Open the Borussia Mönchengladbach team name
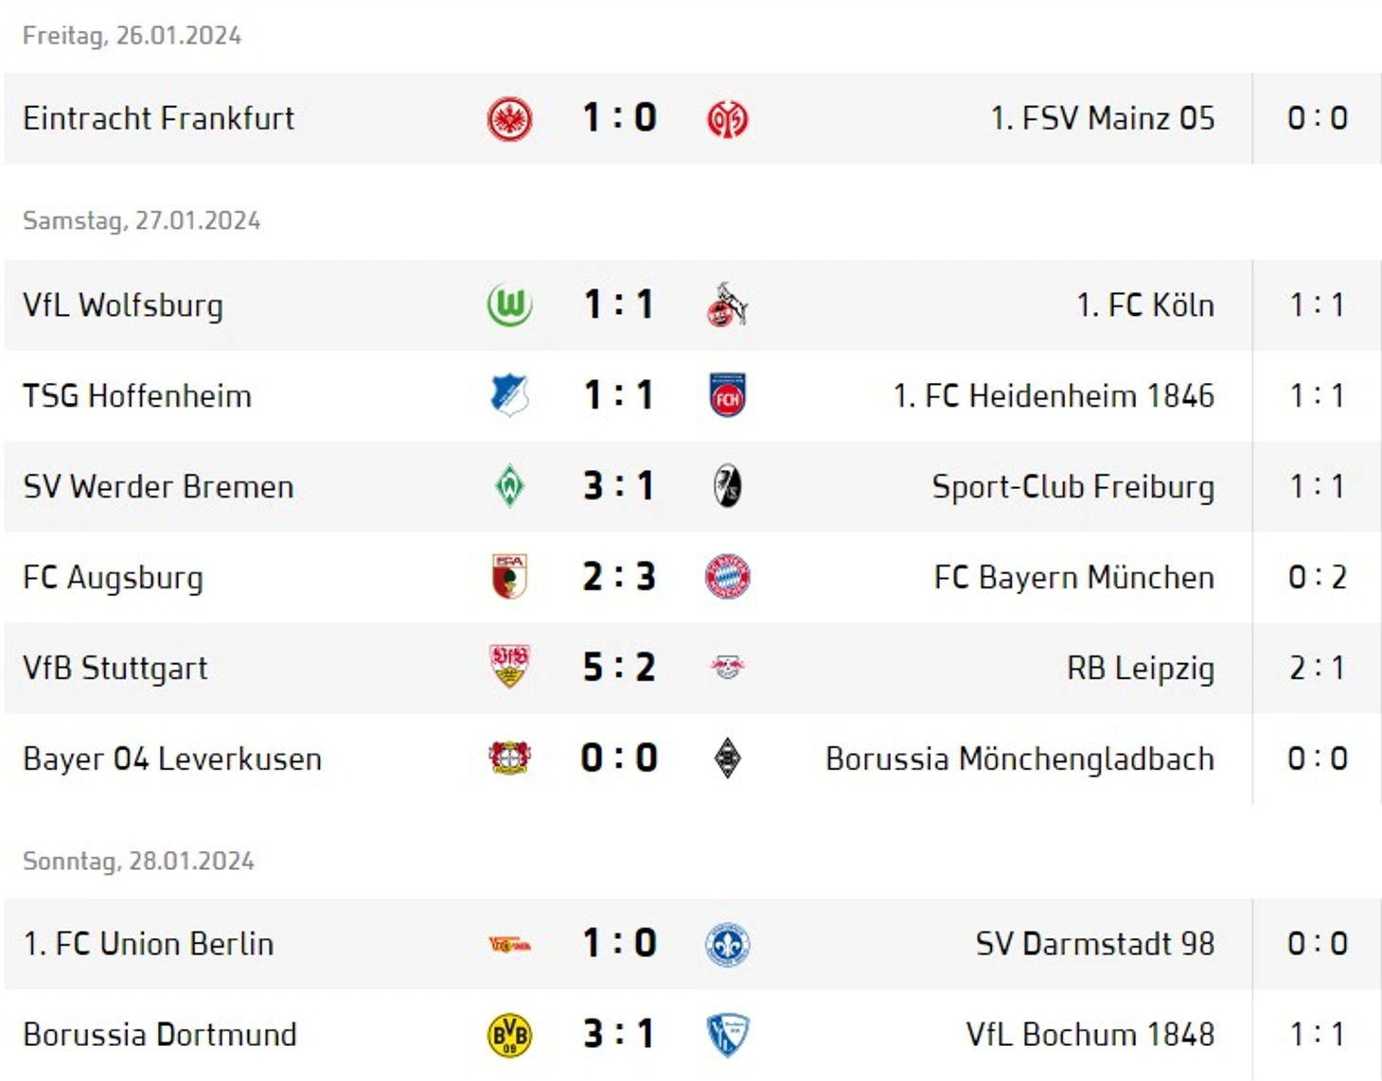 [1019, 758]
